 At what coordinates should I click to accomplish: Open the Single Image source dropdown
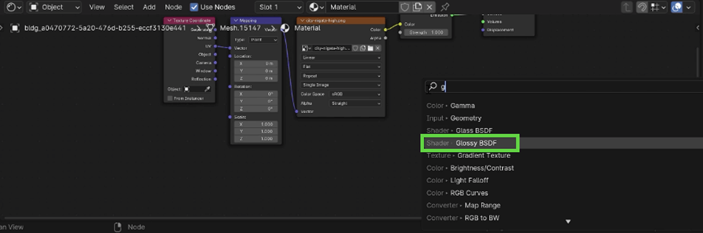point(342,85)
